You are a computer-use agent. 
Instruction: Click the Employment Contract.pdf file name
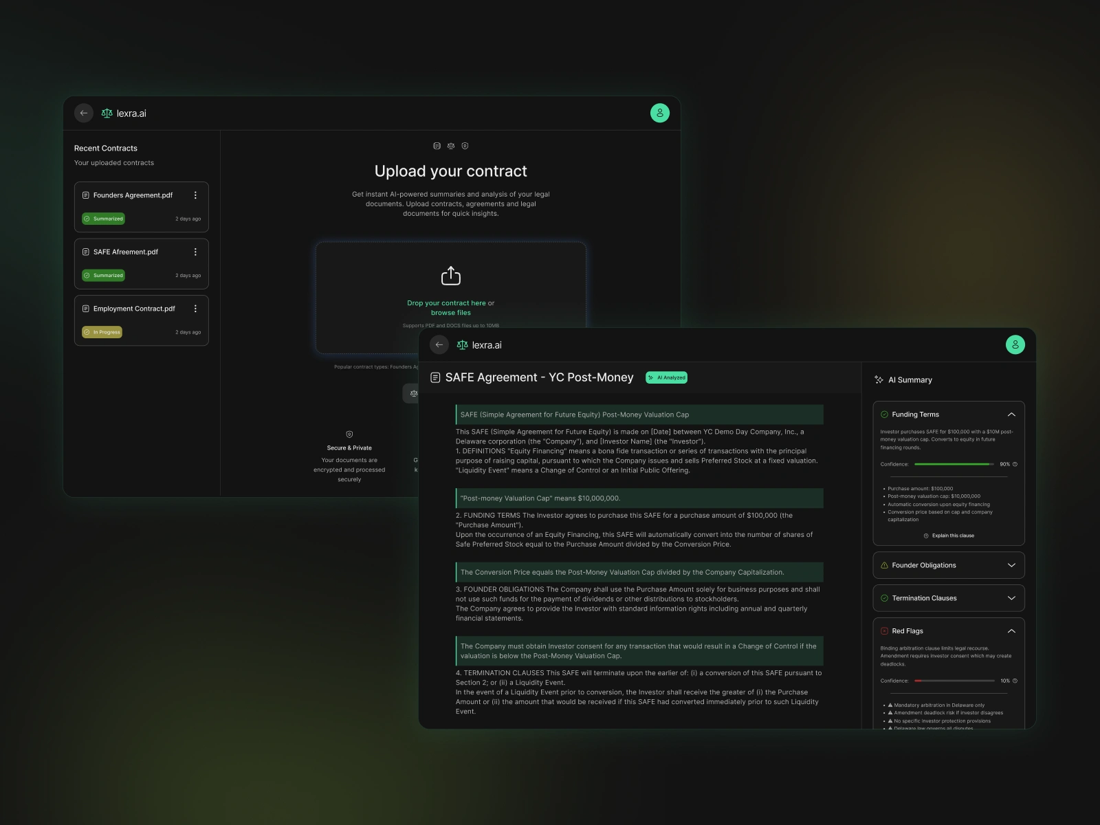(x=134, y=309)
